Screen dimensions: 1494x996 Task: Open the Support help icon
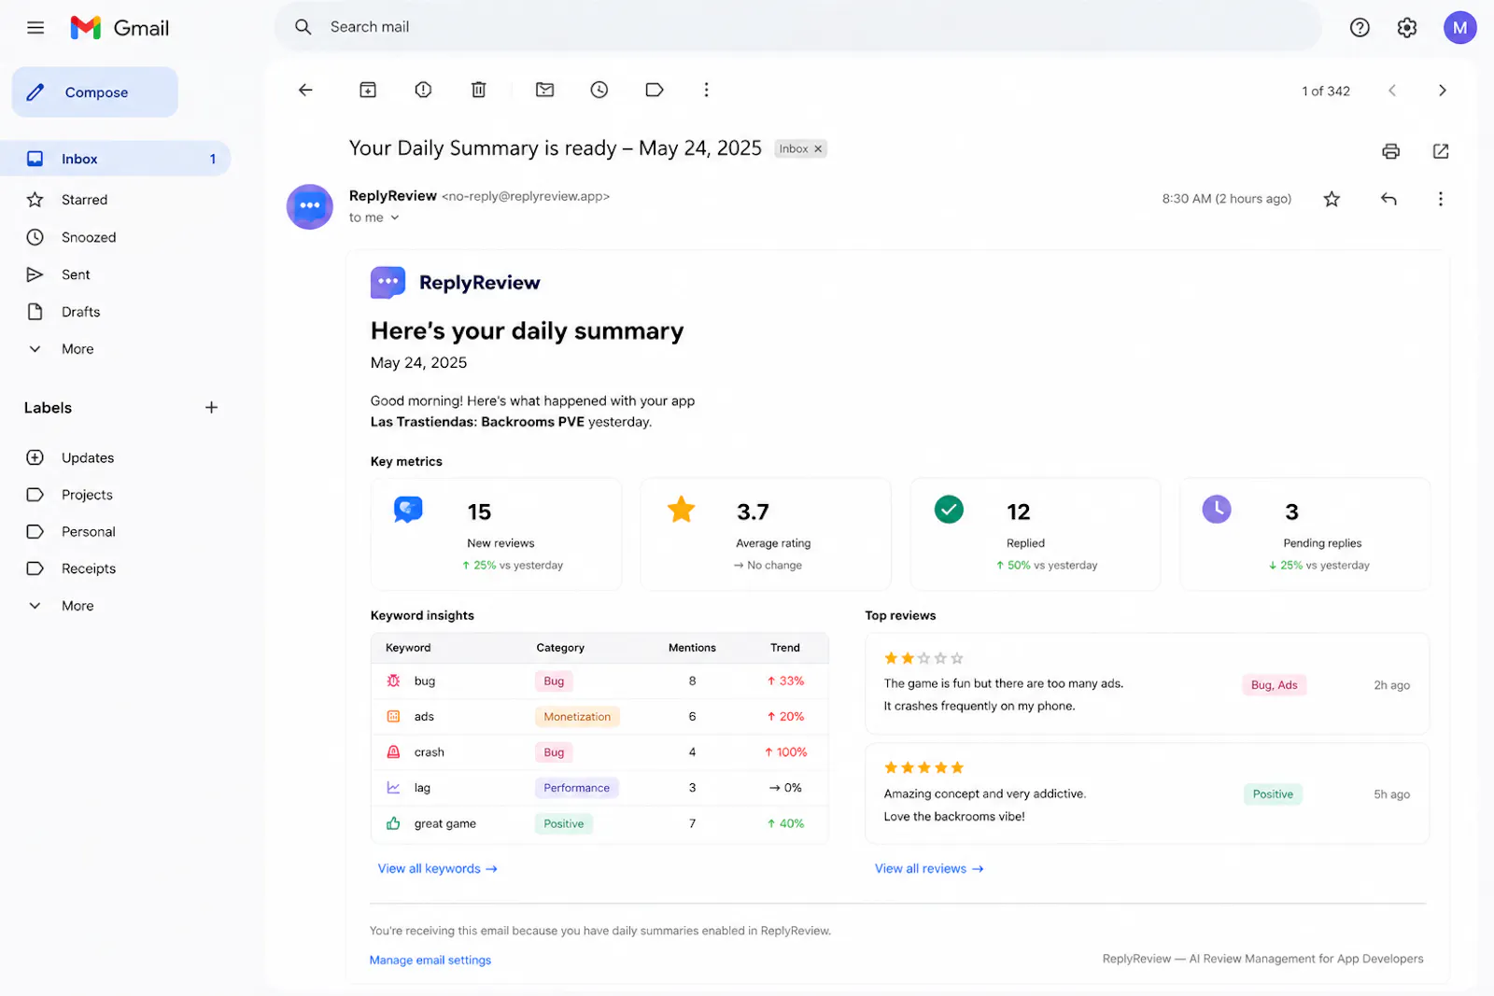[x=1360, y=28]
